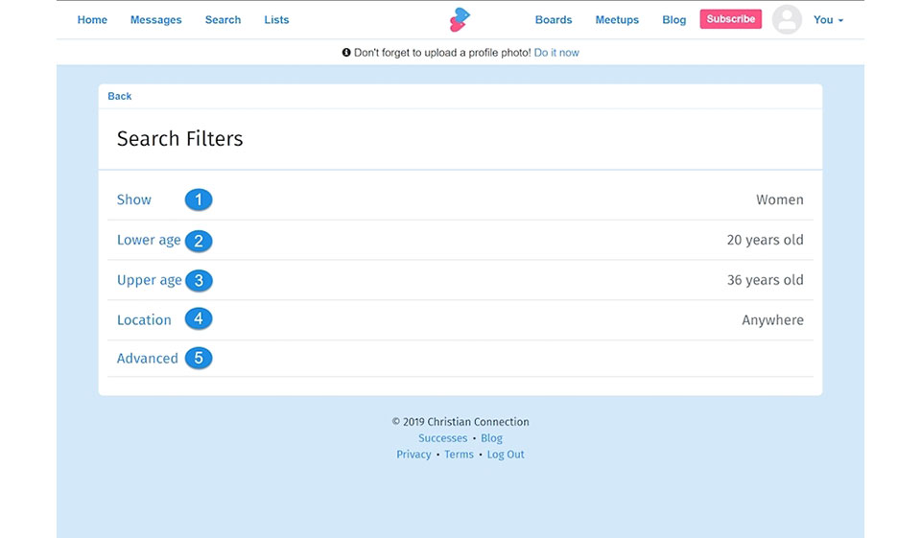The width and height of the screenshot is (921, 538).
Task: Click the Christian Connection heart logo
Action: [x=460, y=19]
